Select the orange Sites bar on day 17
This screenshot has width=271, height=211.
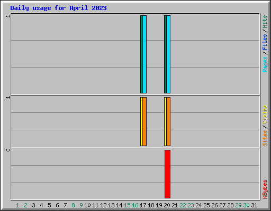click(x=144, y=121)
